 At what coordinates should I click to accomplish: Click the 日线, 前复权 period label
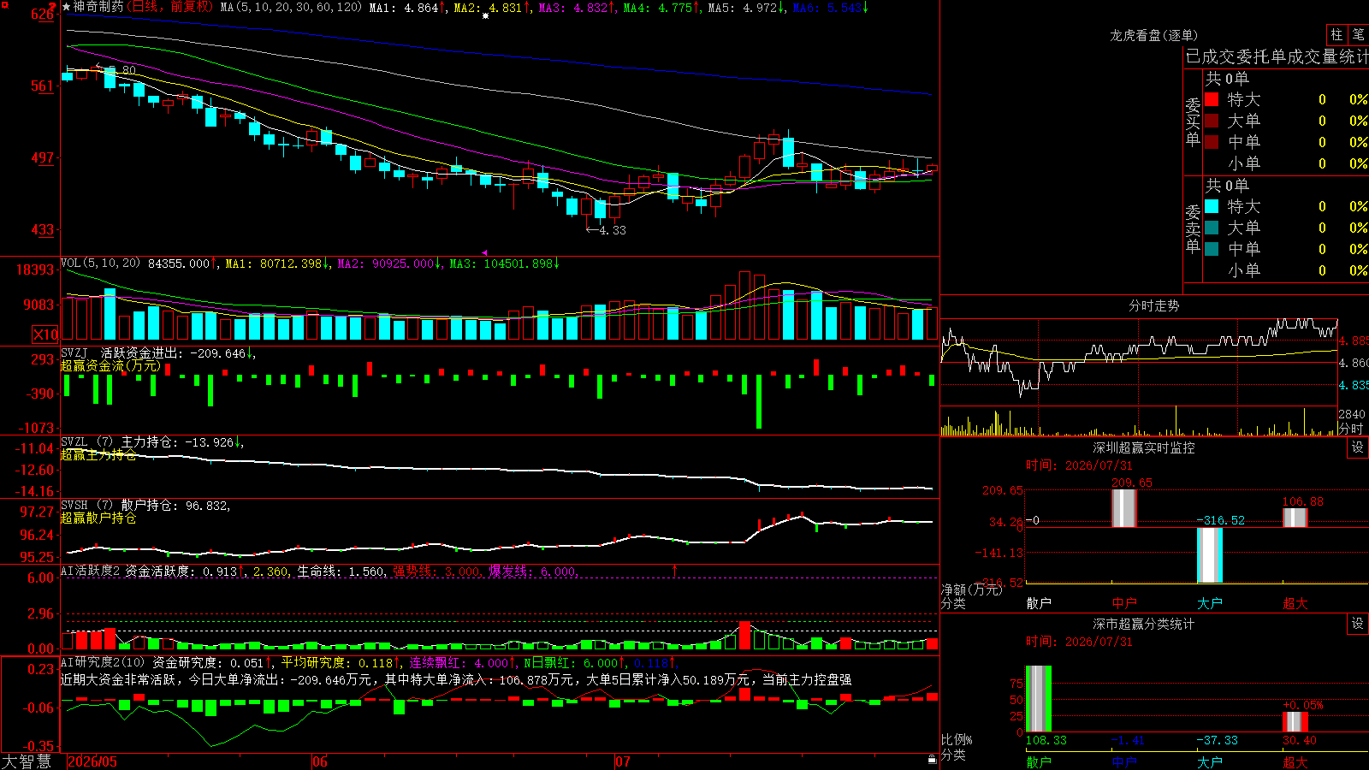[169, 7]
